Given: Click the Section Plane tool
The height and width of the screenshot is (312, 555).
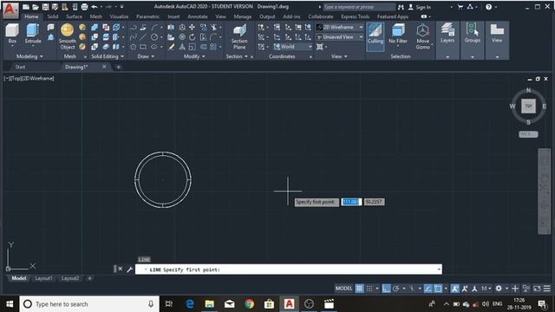Looking at the screenshot, I should click(239, 36).
